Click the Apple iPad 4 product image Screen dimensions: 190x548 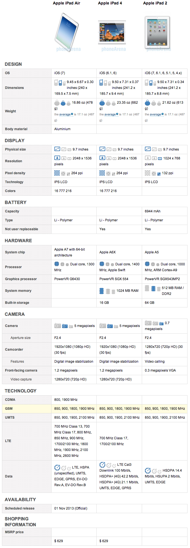(112, 33)
